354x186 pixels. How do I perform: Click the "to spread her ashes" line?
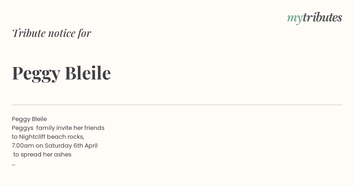[x=42, y=155]
